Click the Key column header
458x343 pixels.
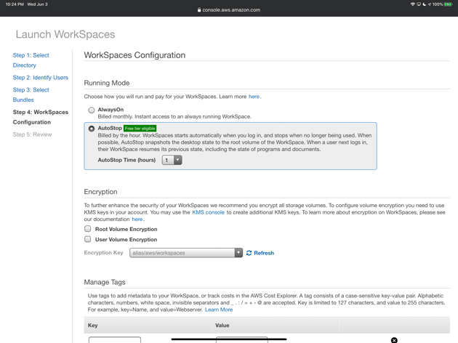[92, 325]
